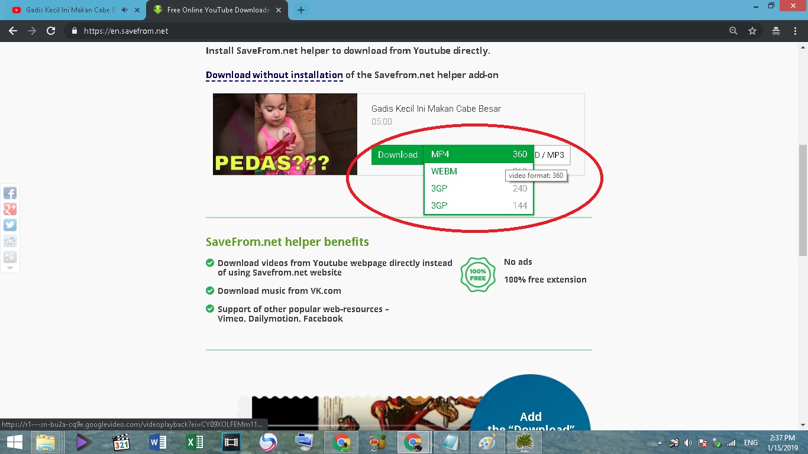
Task: Open the incognito indicator icon
Action: coord(776,31)
